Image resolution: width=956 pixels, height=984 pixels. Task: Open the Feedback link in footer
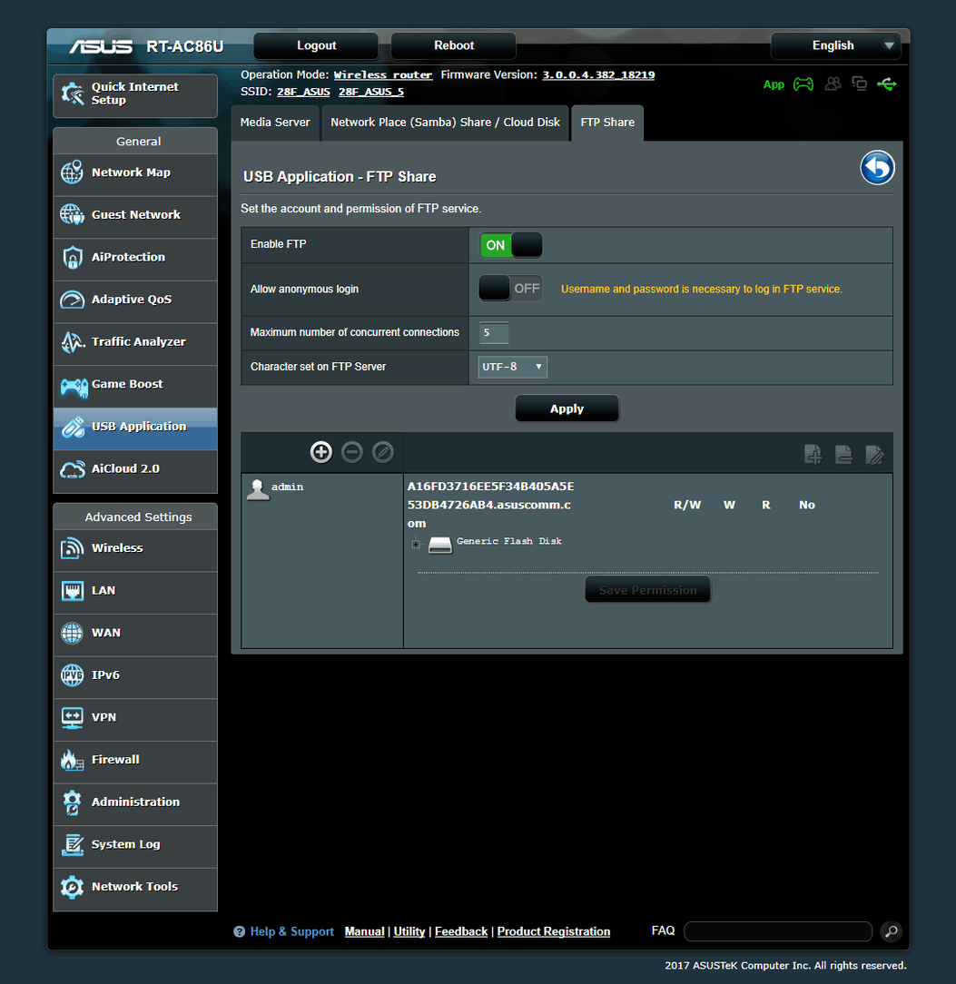pyautogui.click(x=460, y=932)
